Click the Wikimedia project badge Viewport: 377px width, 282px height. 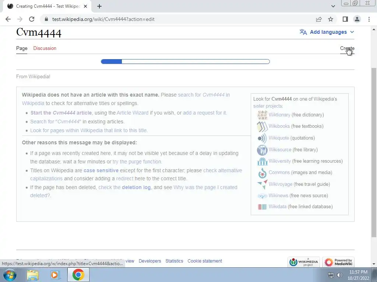point(304,262)
